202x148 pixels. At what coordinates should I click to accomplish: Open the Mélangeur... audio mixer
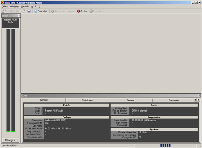[11, 140]
